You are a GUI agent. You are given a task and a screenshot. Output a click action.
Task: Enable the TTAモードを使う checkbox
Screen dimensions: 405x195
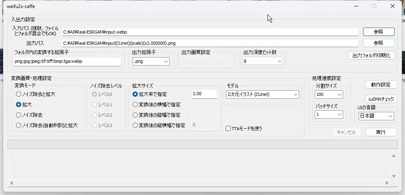point(228,129)
